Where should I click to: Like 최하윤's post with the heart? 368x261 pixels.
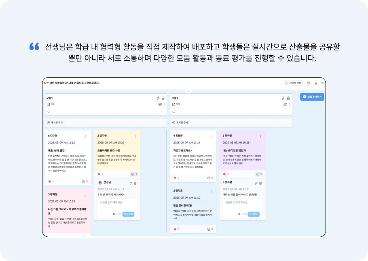tap(224, 174)
